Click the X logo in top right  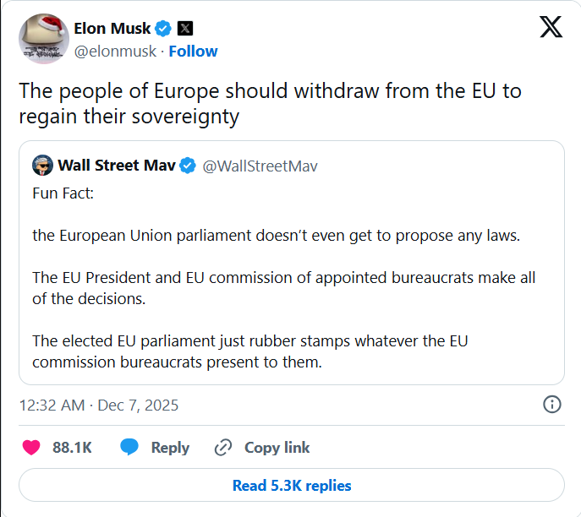pos(551,28)
